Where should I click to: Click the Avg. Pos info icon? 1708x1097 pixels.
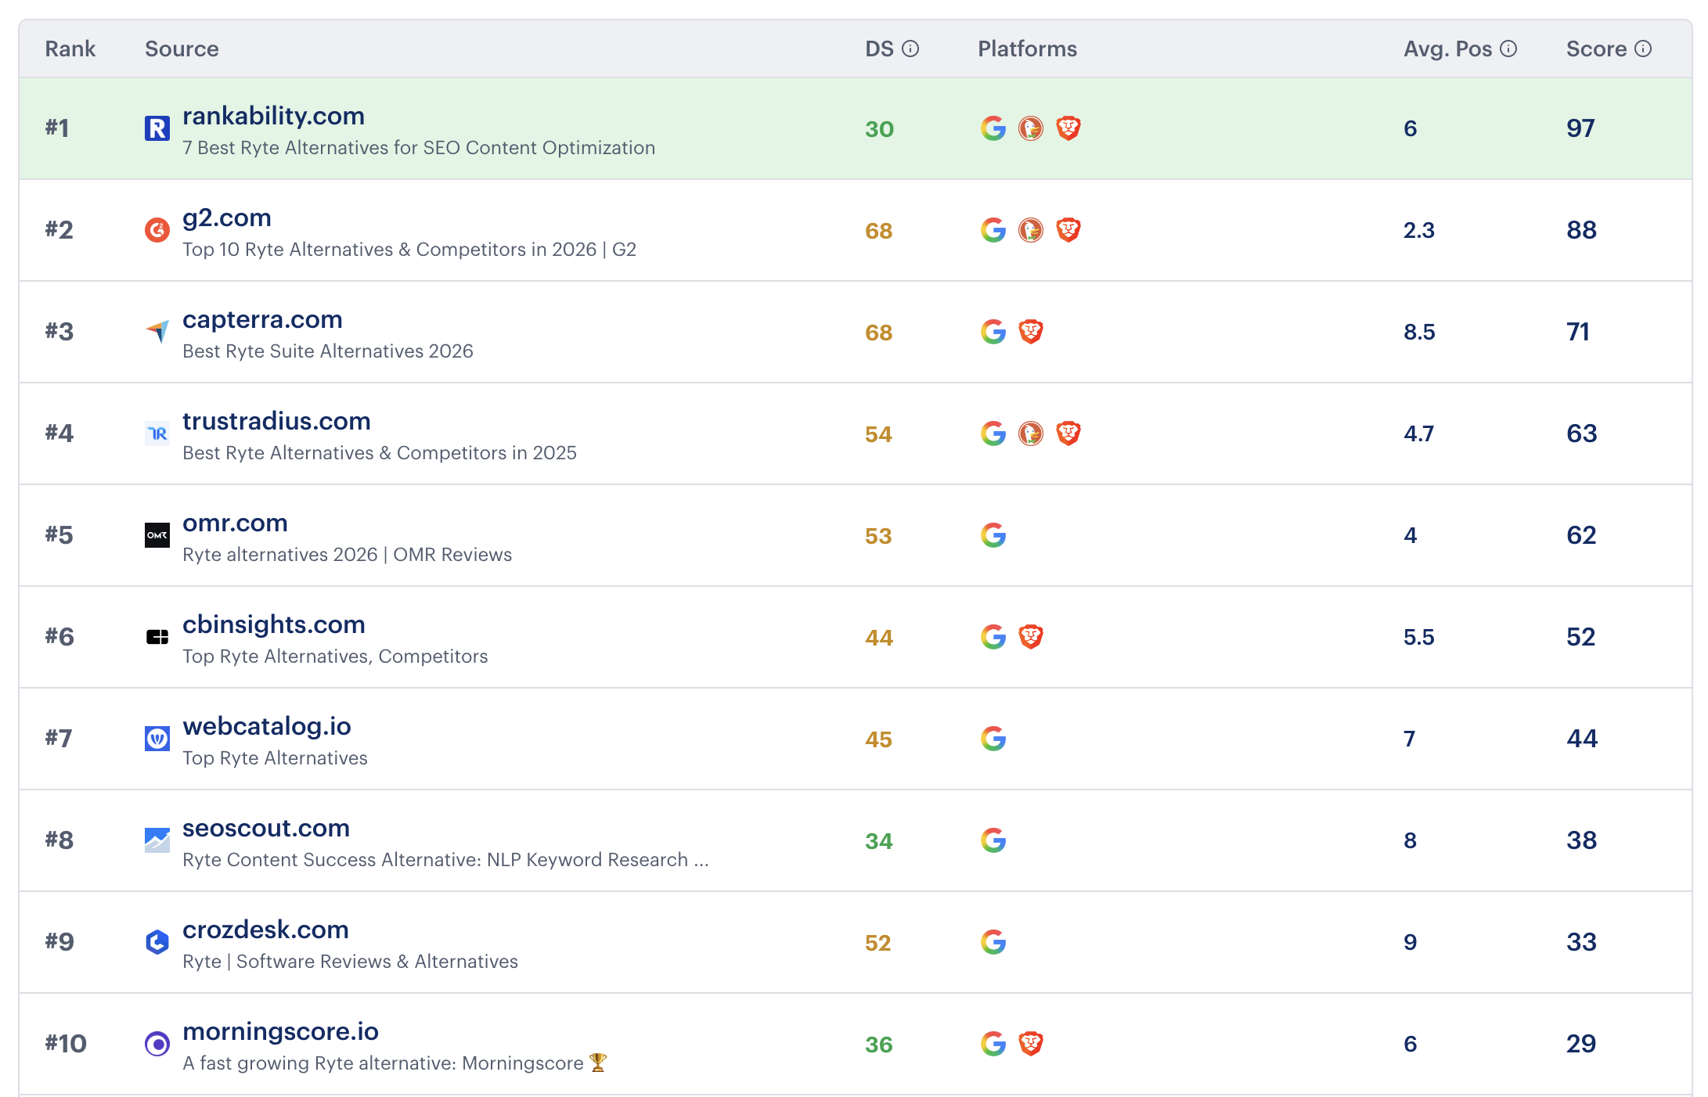pos(1507,48)
